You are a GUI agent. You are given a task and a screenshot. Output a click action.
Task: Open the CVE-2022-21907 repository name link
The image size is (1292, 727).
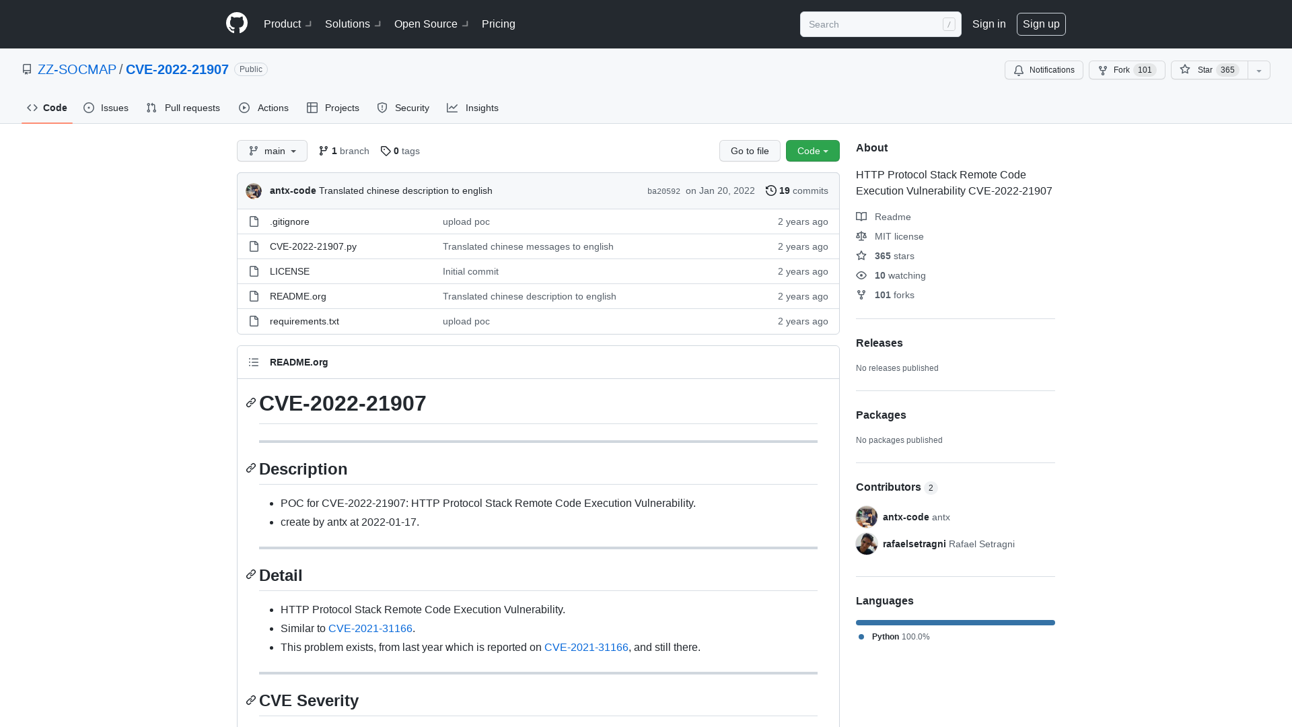177,69
